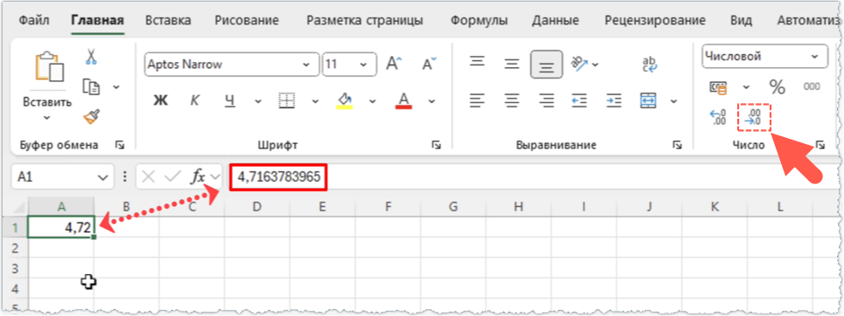Open the Шрифт dialog launcher
Viewport: 844px width, 316px height.
click(x=436, y=145)
